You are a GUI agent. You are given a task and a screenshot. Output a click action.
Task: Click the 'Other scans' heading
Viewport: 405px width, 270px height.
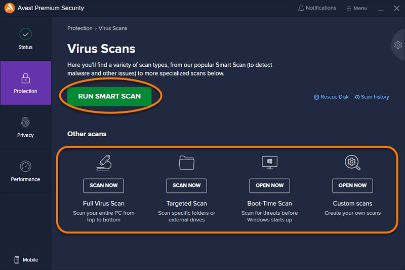(x=87, y=134)
